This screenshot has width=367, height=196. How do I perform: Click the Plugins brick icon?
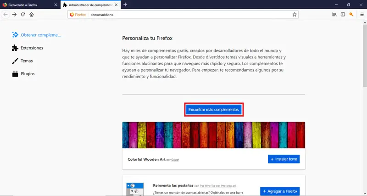tap(15, 74)
